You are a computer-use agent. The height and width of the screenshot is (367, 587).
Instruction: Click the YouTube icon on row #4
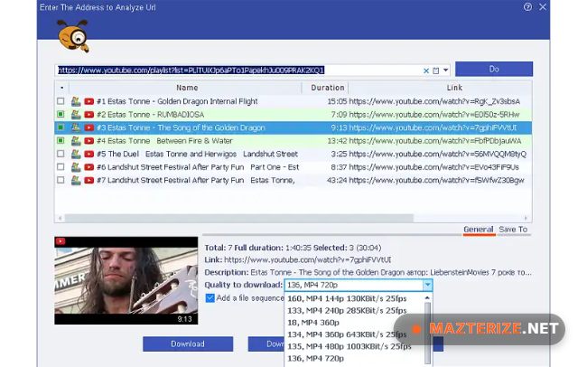(x=89, y=141)
